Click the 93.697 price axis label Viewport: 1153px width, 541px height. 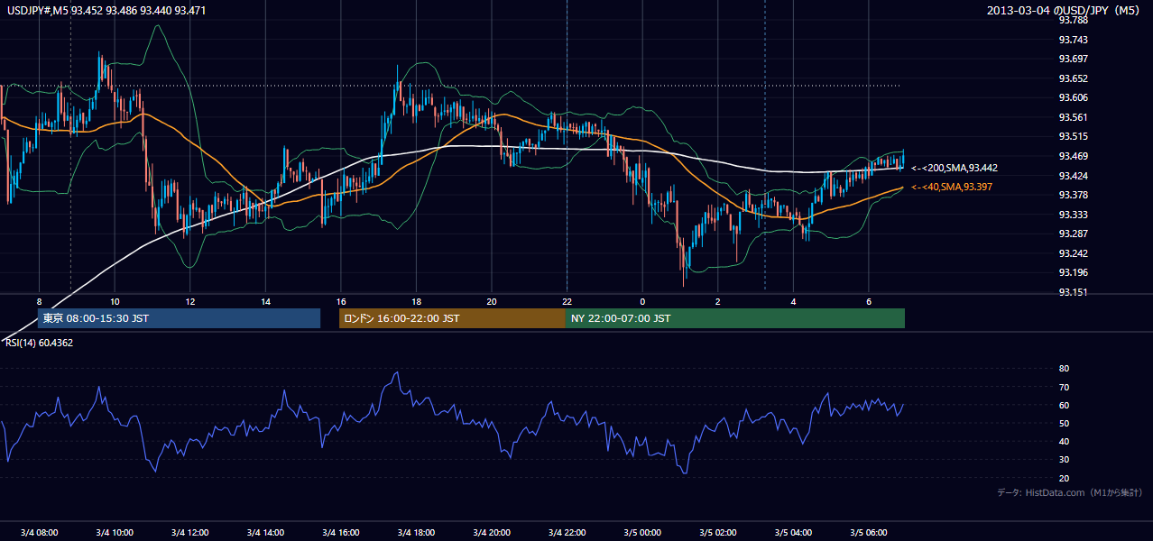click(x=1073, y=59)
